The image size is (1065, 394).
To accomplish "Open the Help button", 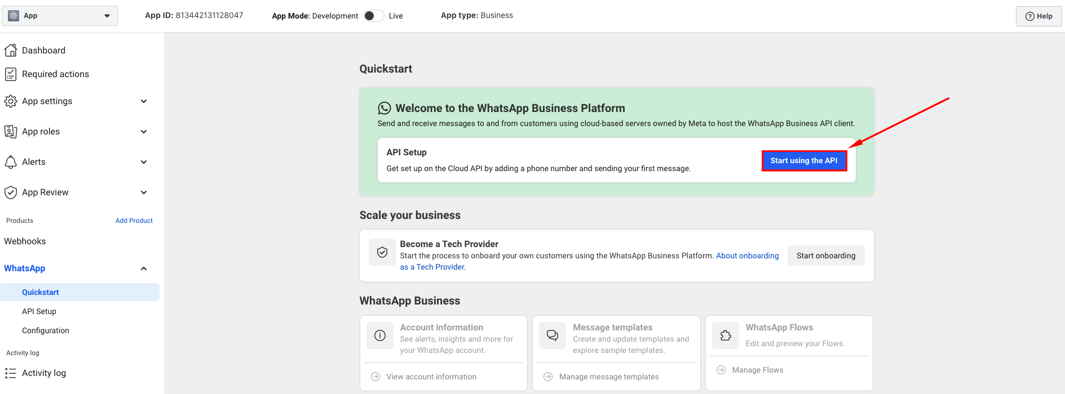I will click(1039, 16).
